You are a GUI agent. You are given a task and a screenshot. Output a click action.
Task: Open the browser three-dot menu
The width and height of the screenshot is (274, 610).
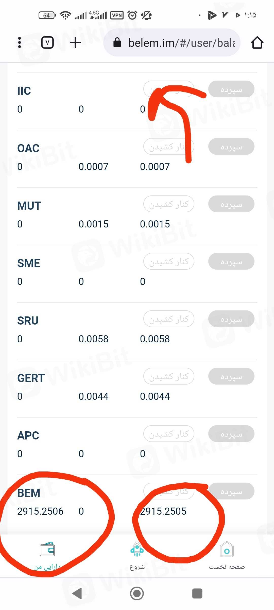click(x=20, y=42)
